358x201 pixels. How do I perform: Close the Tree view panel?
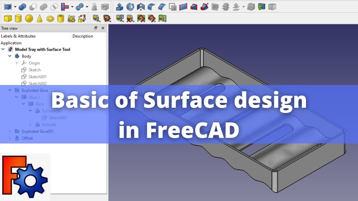103,28
